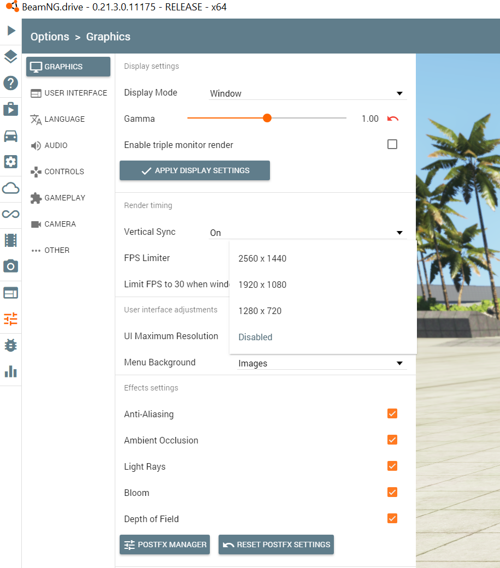Click the Gamma value 1.00
Screen dimensions: 500x568
pyautogui.click(x=370, y=119)
